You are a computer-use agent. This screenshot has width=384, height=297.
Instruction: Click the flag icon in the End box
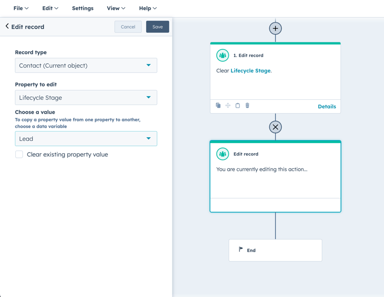241,249
